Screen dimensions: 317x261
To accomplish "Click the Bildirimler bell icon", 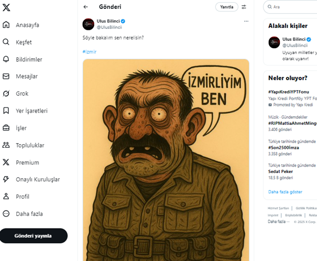I will 6,59.
